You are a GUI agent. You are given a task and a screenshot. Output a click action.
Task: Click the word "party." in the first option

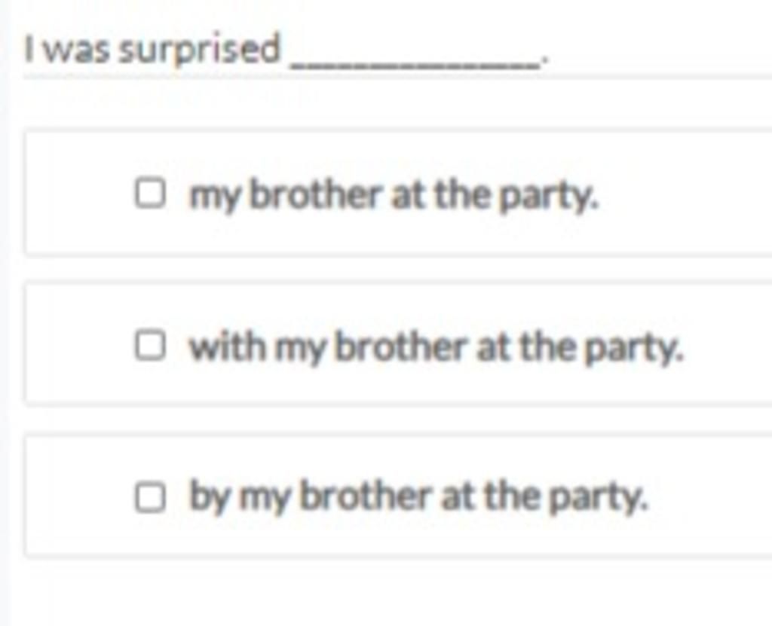pos(549,197)
